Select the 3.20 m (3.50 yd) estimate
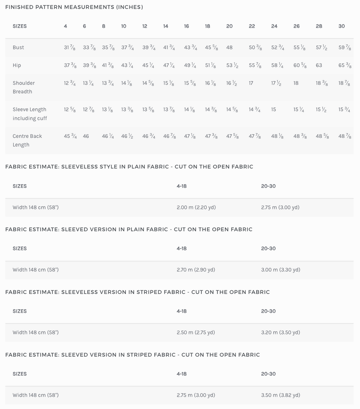 pos(280,333)
